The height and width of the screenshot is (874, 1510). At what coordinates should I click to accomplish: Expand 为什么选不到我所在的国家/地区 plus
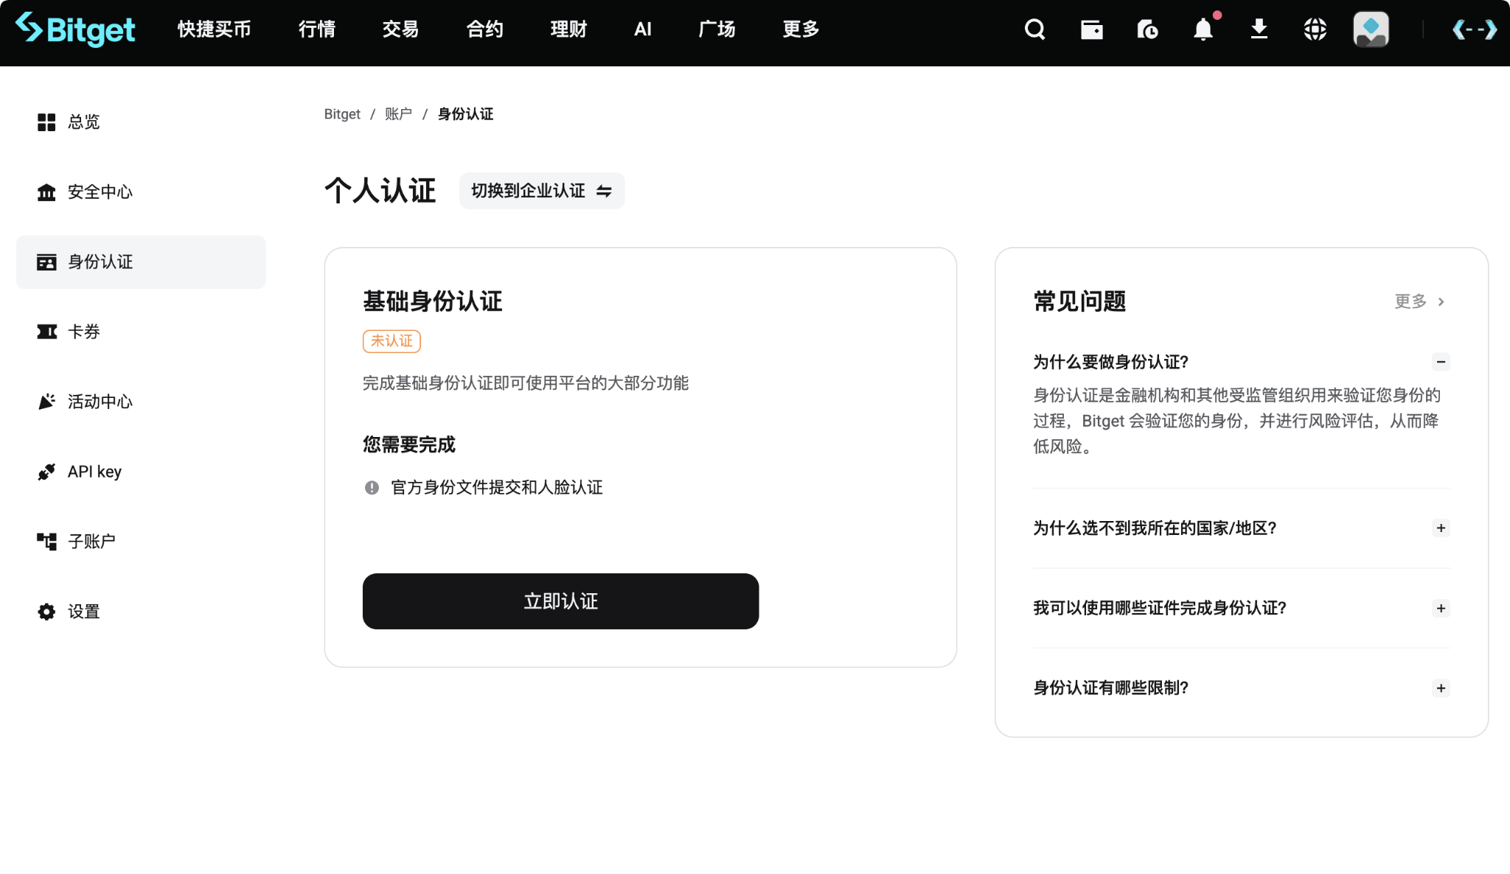click(x=1441, y=528)
